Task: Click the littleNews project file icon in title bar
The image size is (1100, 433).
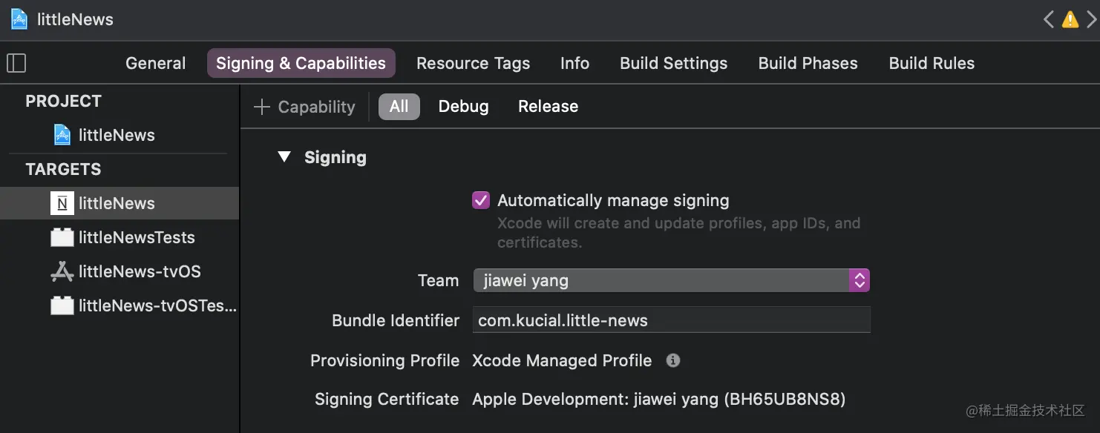Action: pos(19,19)
